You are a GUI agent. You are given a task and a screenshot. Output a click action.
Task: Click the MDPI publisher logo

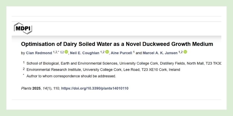(x=23, y=28)
